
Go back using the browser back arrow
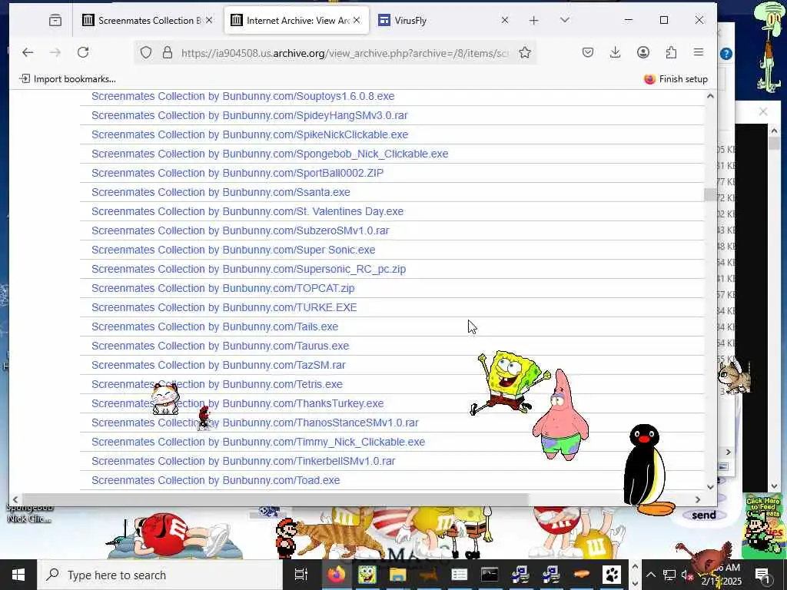point(28,52)
